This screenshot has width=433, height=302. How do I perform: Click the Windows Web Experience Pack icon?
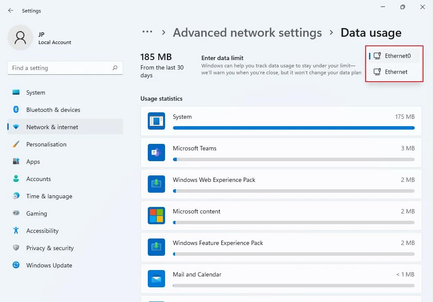pyautogui.click(x=156, y=184)
